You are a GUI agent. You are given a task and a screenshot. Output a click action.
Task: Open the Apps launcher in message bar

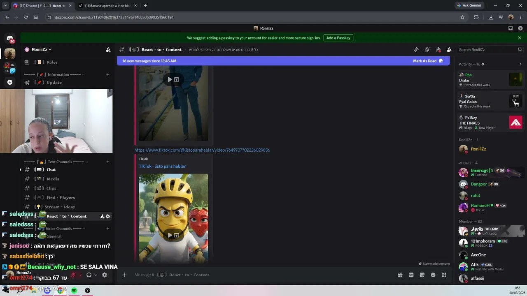click(x=444, y=275)
